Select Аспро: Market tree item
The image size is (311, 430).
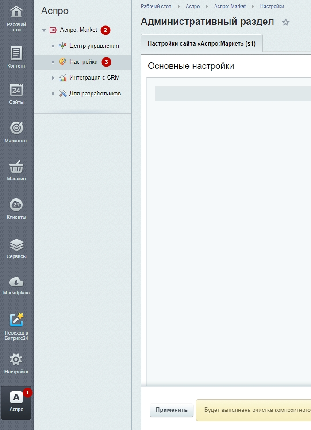78,30
